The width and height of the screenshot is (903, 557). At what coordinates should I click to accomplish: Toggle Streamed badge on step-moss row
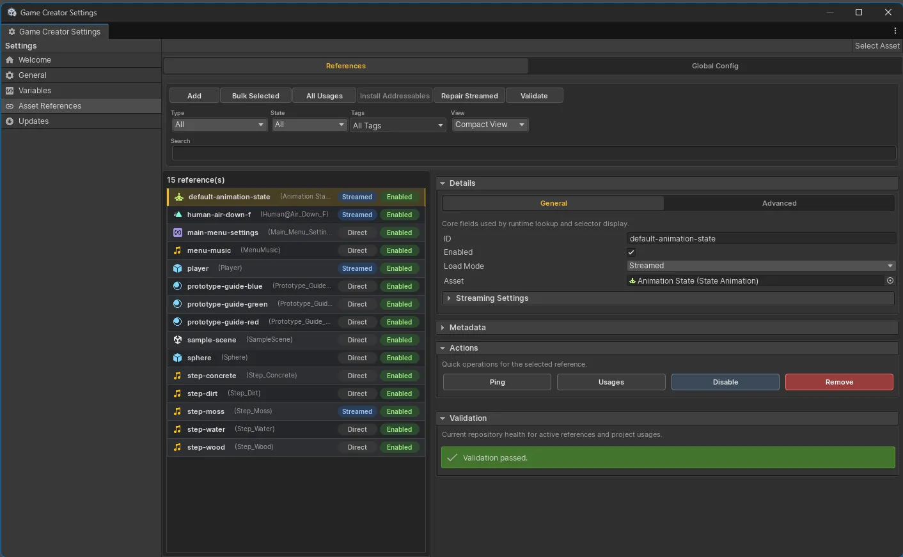click(357, 411)
